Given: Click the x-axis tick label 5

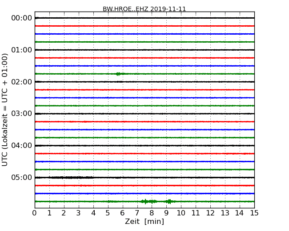Looking at the screenshot, I should [108, 213].
